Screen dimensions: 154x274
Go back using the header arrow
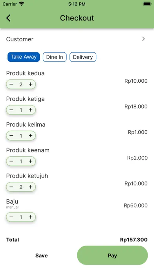[x=8, y=18]
